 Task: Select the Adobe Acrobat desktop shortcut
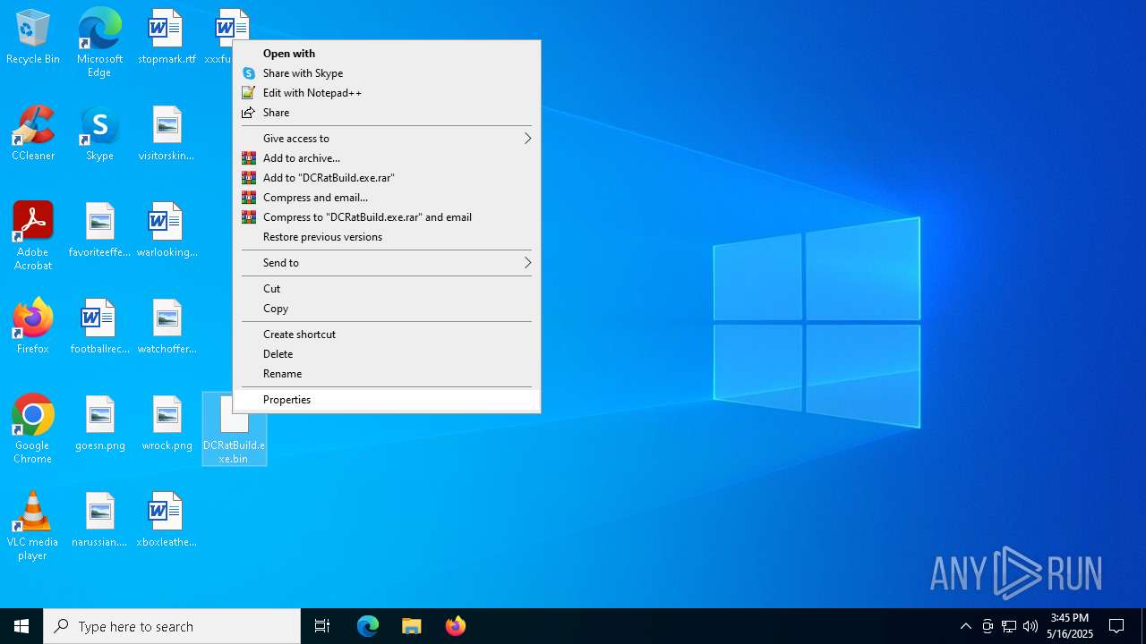(33, 236)
